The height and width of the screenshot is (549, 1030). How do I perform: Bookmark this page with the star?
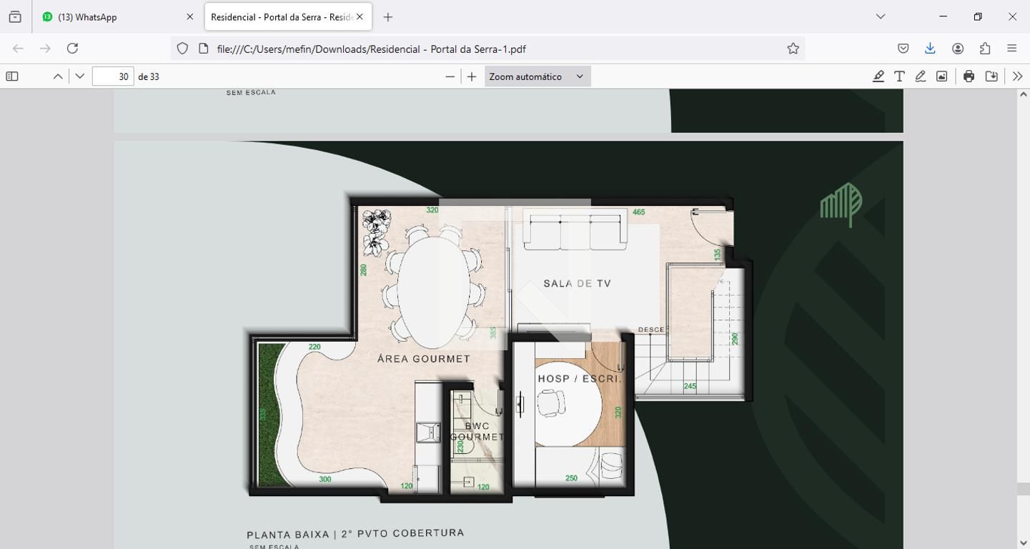coord(793,49)
